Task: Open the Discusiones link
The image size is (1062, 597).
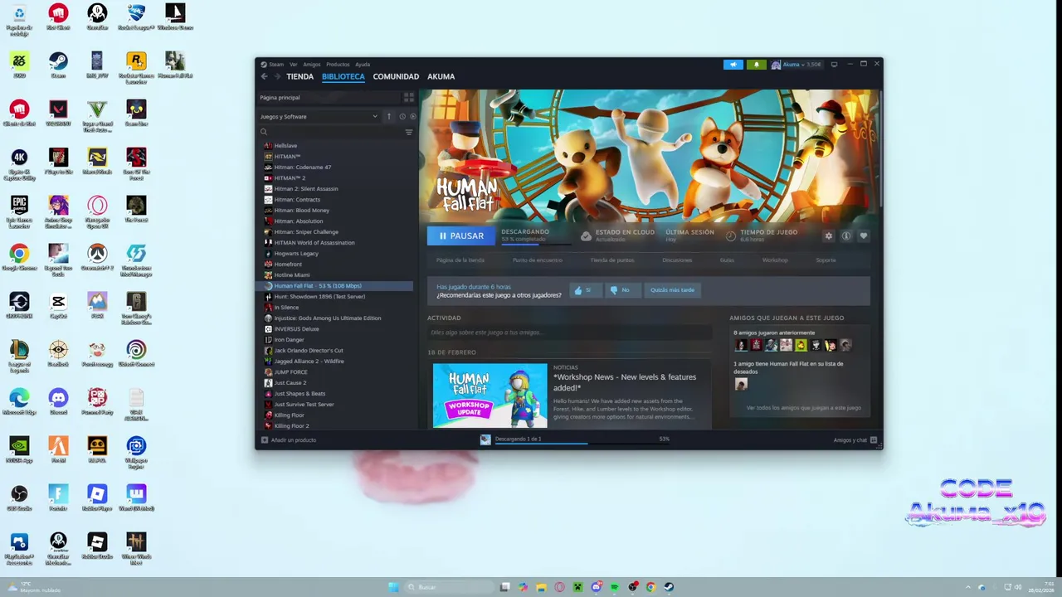Action: click(677, 260)
